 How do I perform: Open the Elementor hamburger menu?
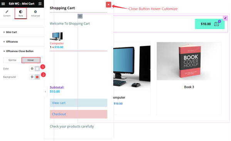click(x=3, y=4)
